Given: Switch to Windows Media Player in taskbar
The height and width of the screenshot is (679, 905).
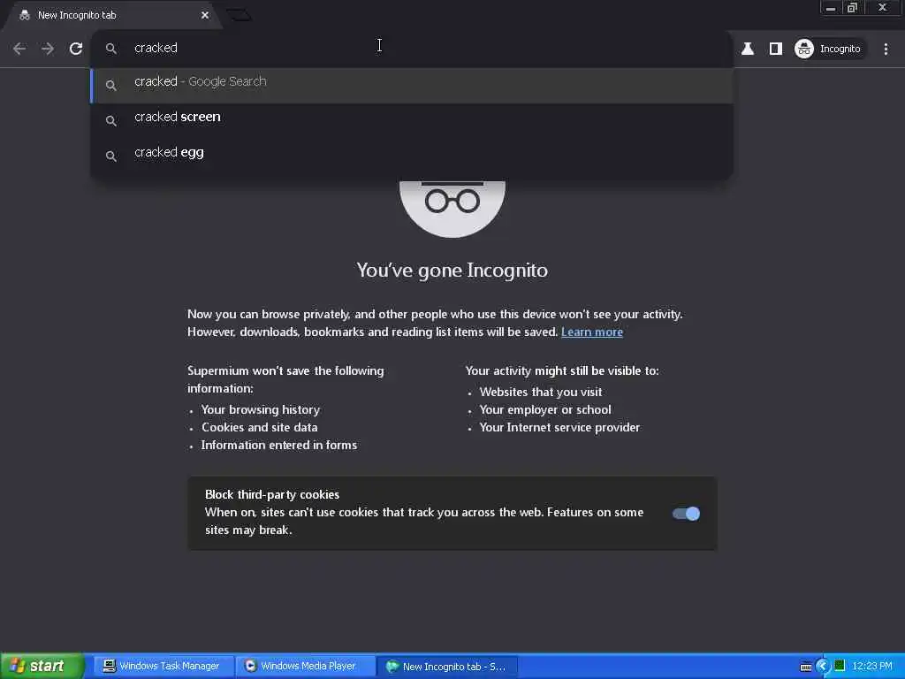Looking at the screenshot, I should 305,666.
